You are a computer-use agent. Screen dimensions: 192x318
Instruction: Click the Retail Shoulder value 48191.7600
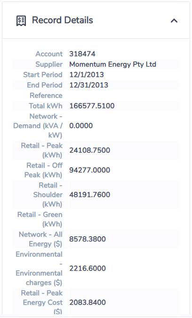89,195
